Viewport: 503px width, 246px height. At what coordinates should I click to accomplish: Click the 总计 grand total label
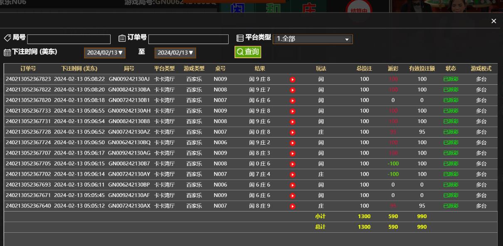tap(321, 227)
